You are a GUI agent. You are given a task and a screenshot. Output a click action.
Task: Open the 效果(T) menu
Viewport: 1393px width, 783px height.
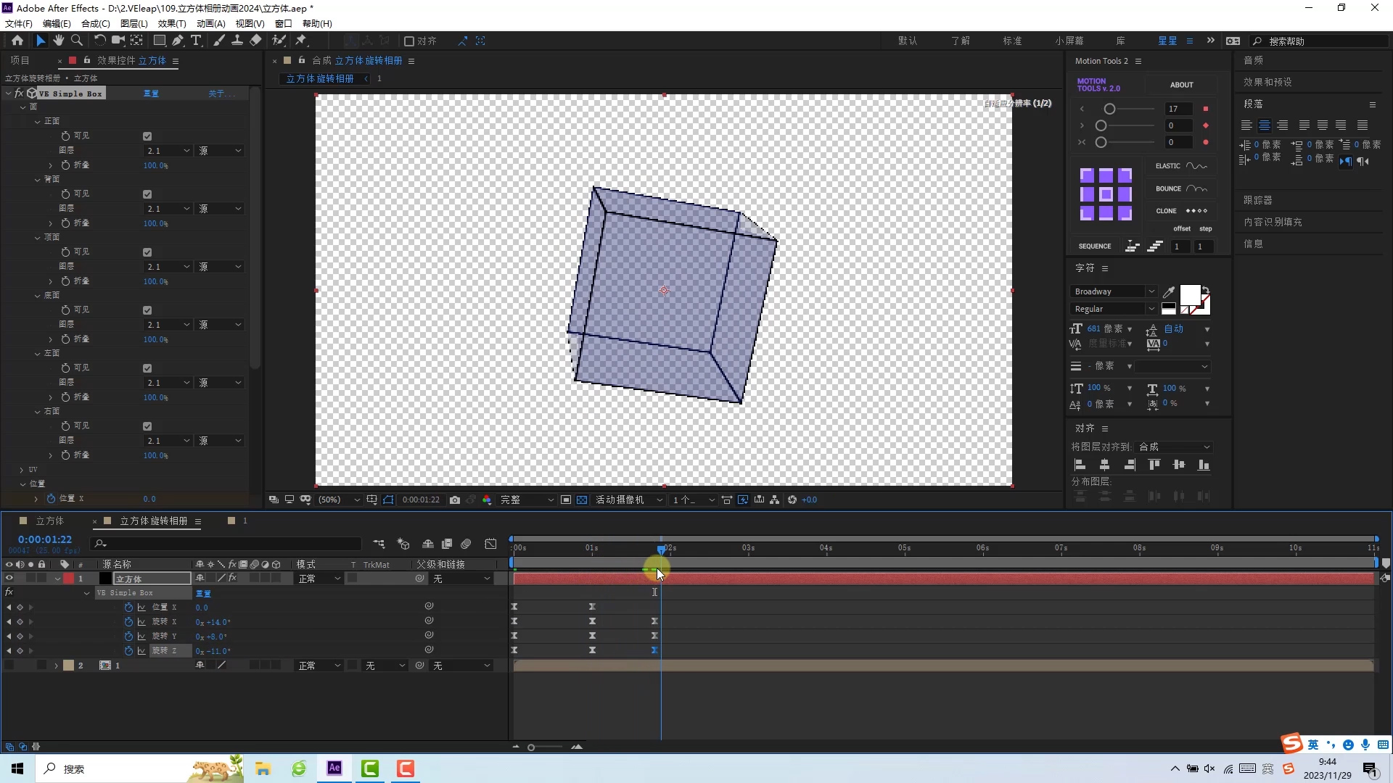pos(172,23)
